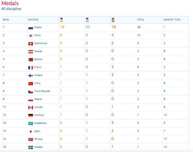The height and width of the screenshot is (152, 193).
Task: Select the Czech Republic nation name
Action: click(x=42, y=91)
